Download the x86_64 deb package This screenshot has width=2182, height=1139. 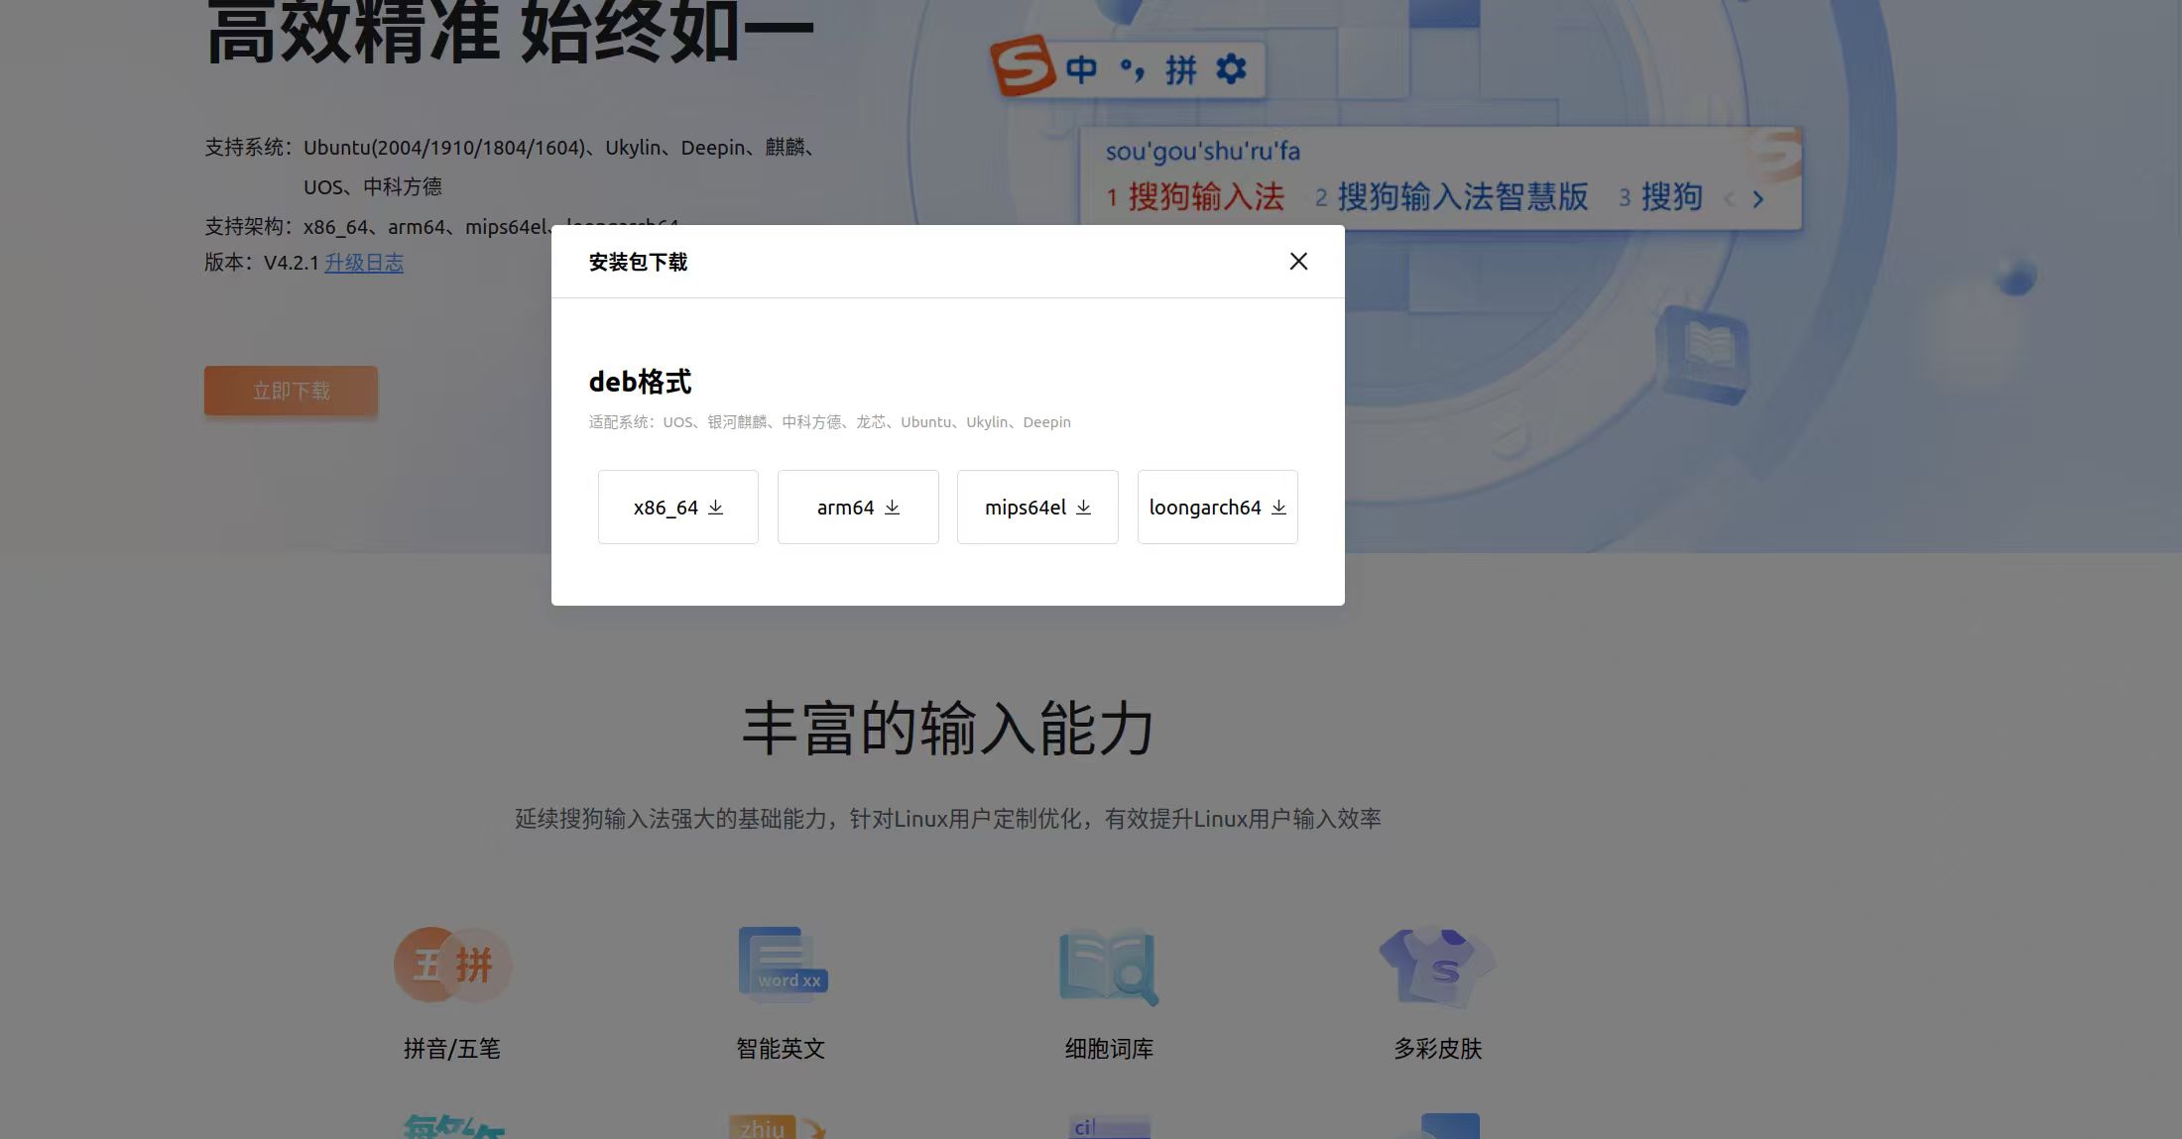click(678, 508)
